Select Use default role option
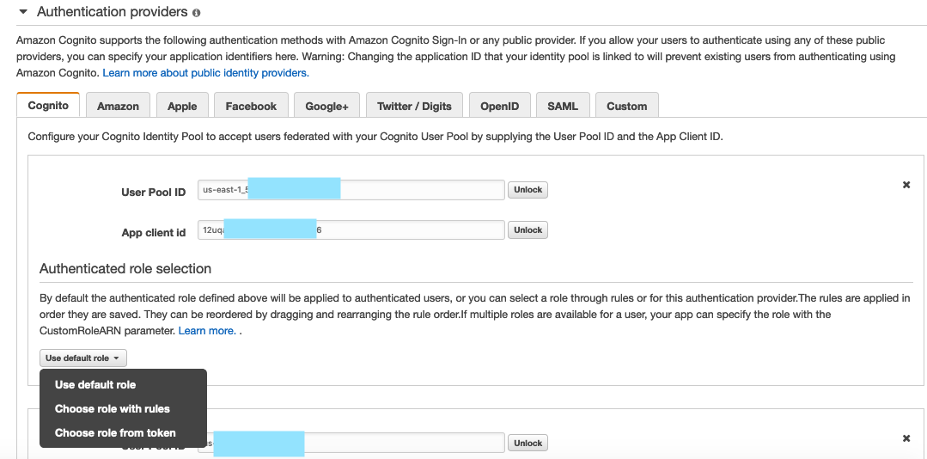 95,384
